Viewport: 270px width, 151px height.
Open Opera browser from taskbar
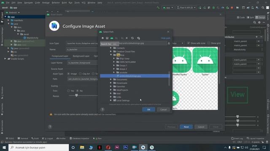108,147
